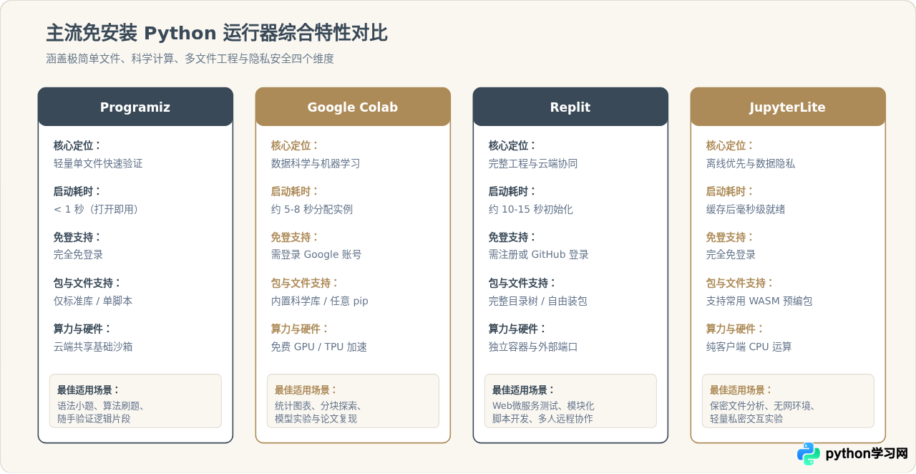
Task: Click the subtitle starting with '涵盖极简单文件'
Action: point(190,59)
